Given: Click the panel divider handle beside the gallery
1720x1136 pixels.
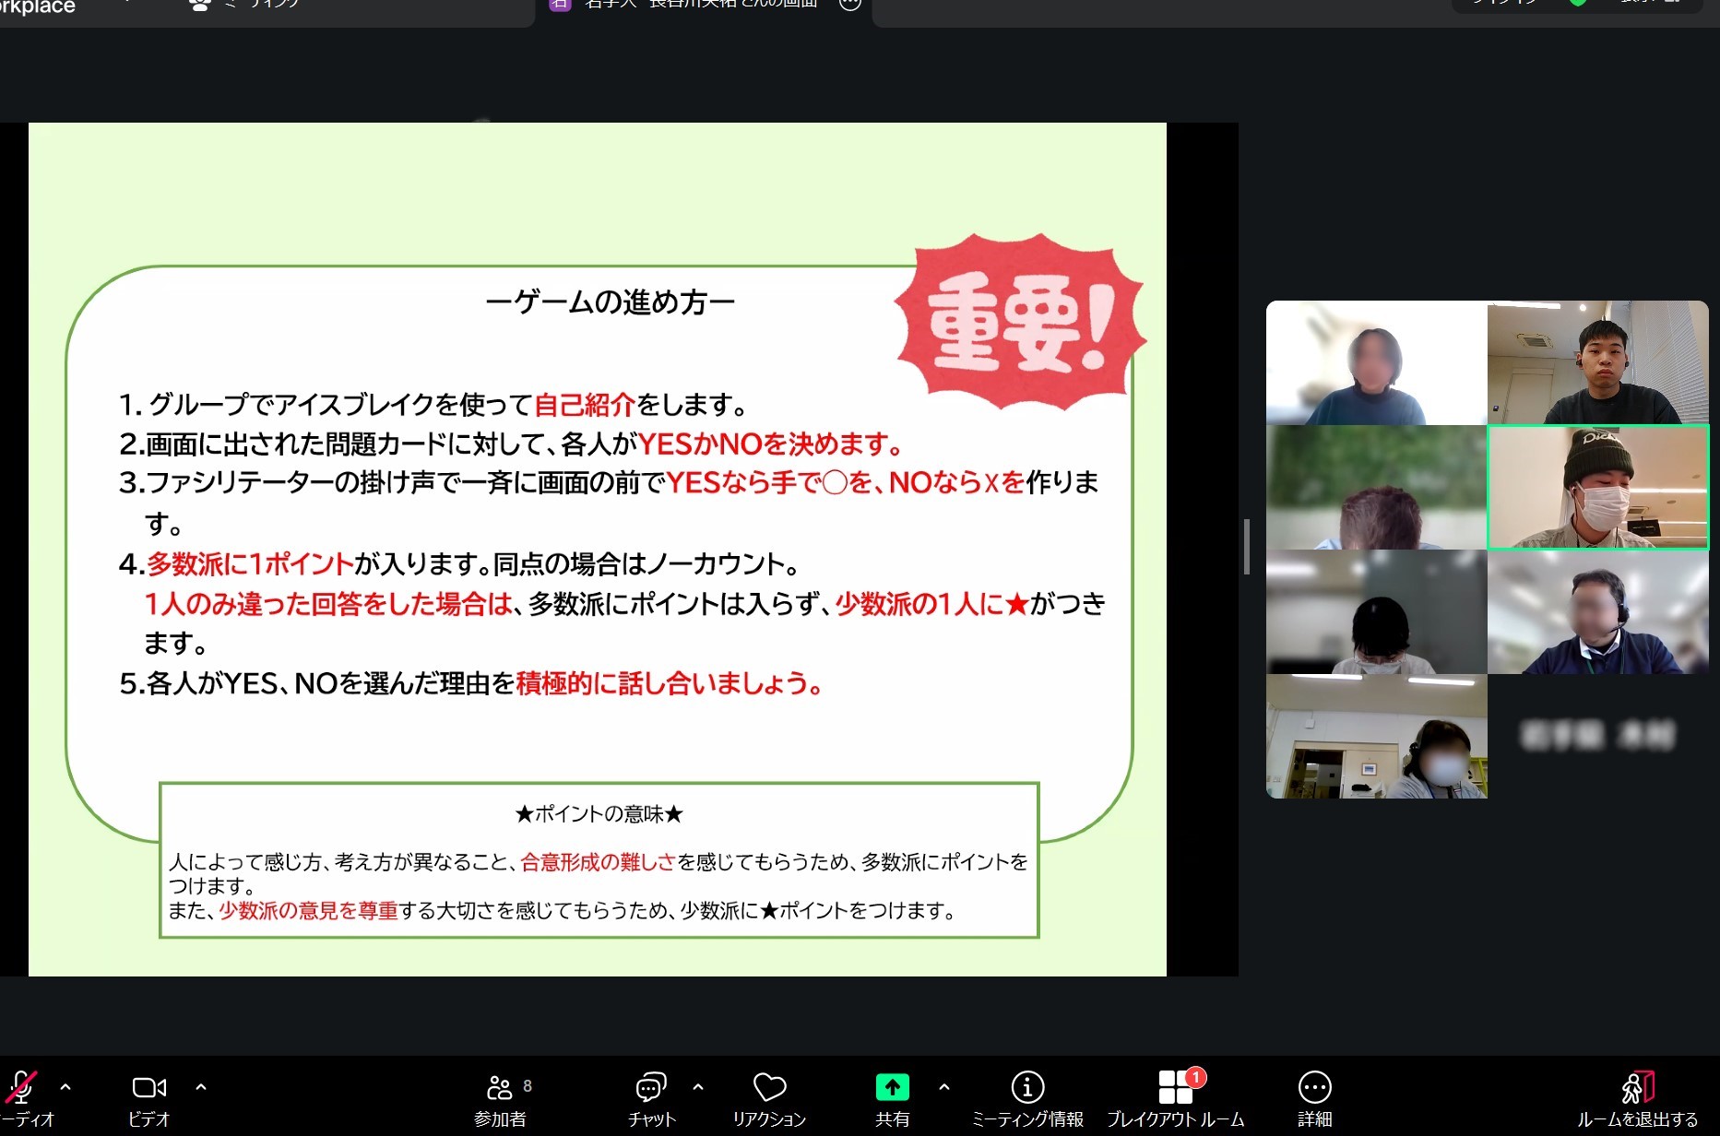Looking at the screenshot, I should (1247, 547).
